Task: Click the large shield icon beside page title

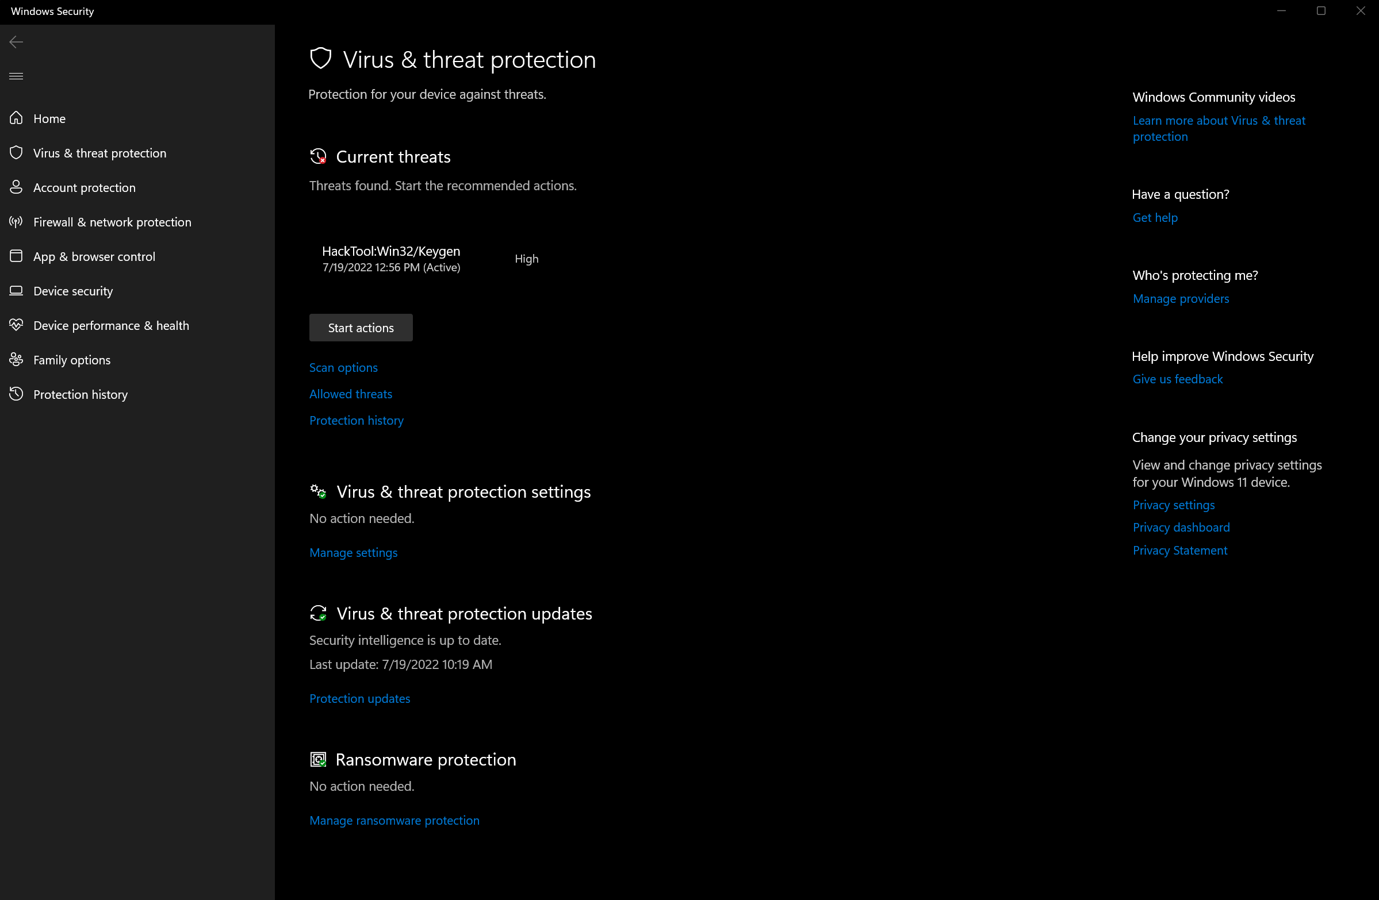Action: 320,59
